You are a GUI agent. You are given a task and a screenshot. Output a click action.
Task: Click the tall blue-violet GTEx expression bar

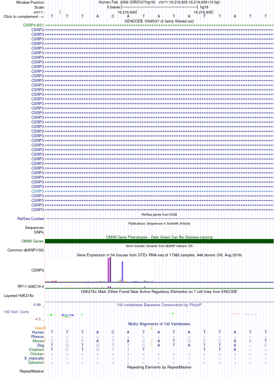pyautogui.click(x=123, y=272)
